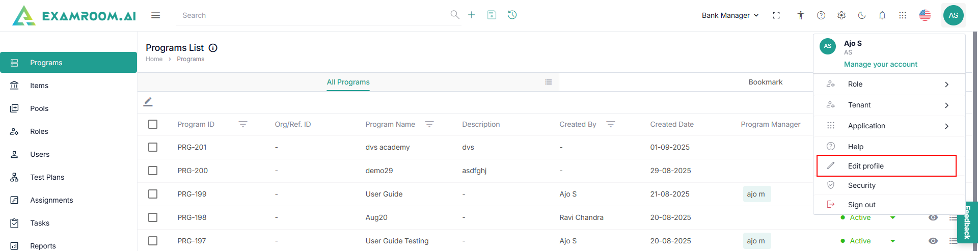Viewport: 978px width, 251px height.
Task: Toggle the select-all header checkbox
Action: click(153, 124)
